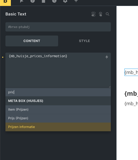The height and width of the screenshot is (160, 138).
Task: Click search settings magnifier icon
Action: (x=107, y=14)
